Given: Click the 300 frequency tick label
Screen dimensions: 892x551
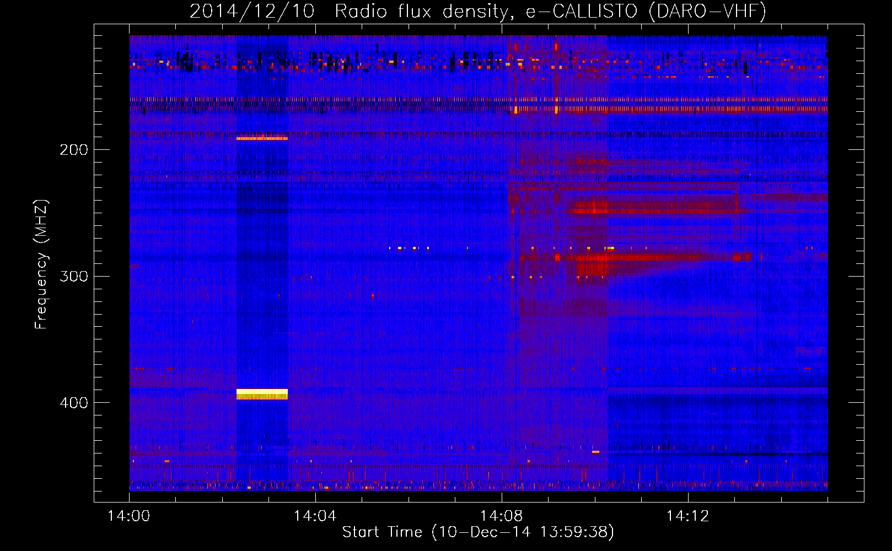Looking at the screenshot, I should click(x=74, y=276).
